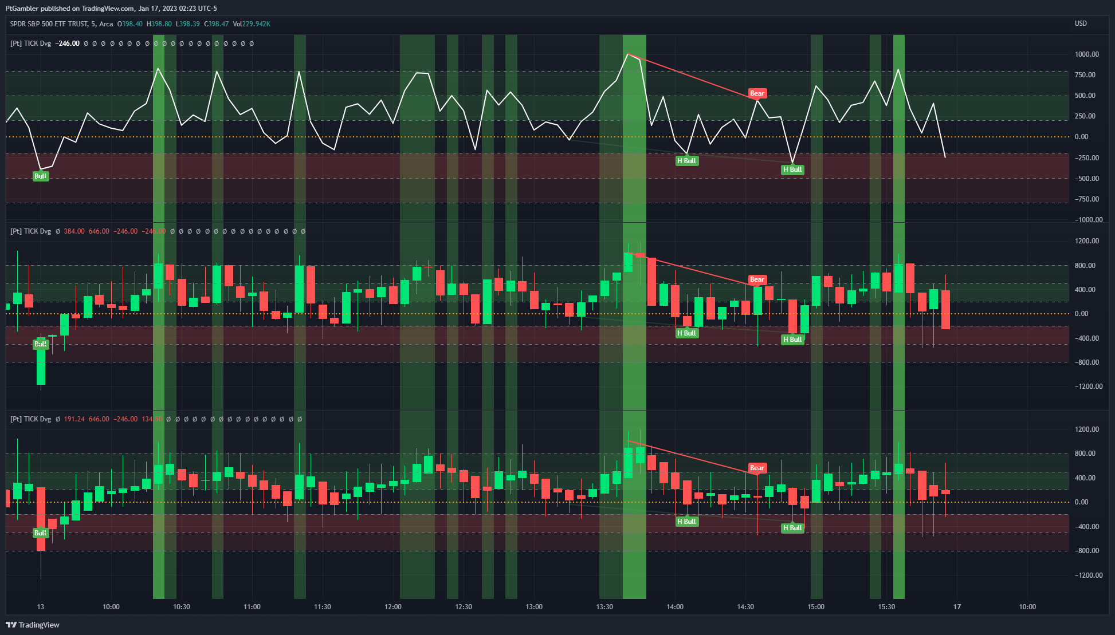Viewport: 1115px width, 635px height.
Task: Click the Bull label in the bottom pane
Action: click(x=41, y=533)
